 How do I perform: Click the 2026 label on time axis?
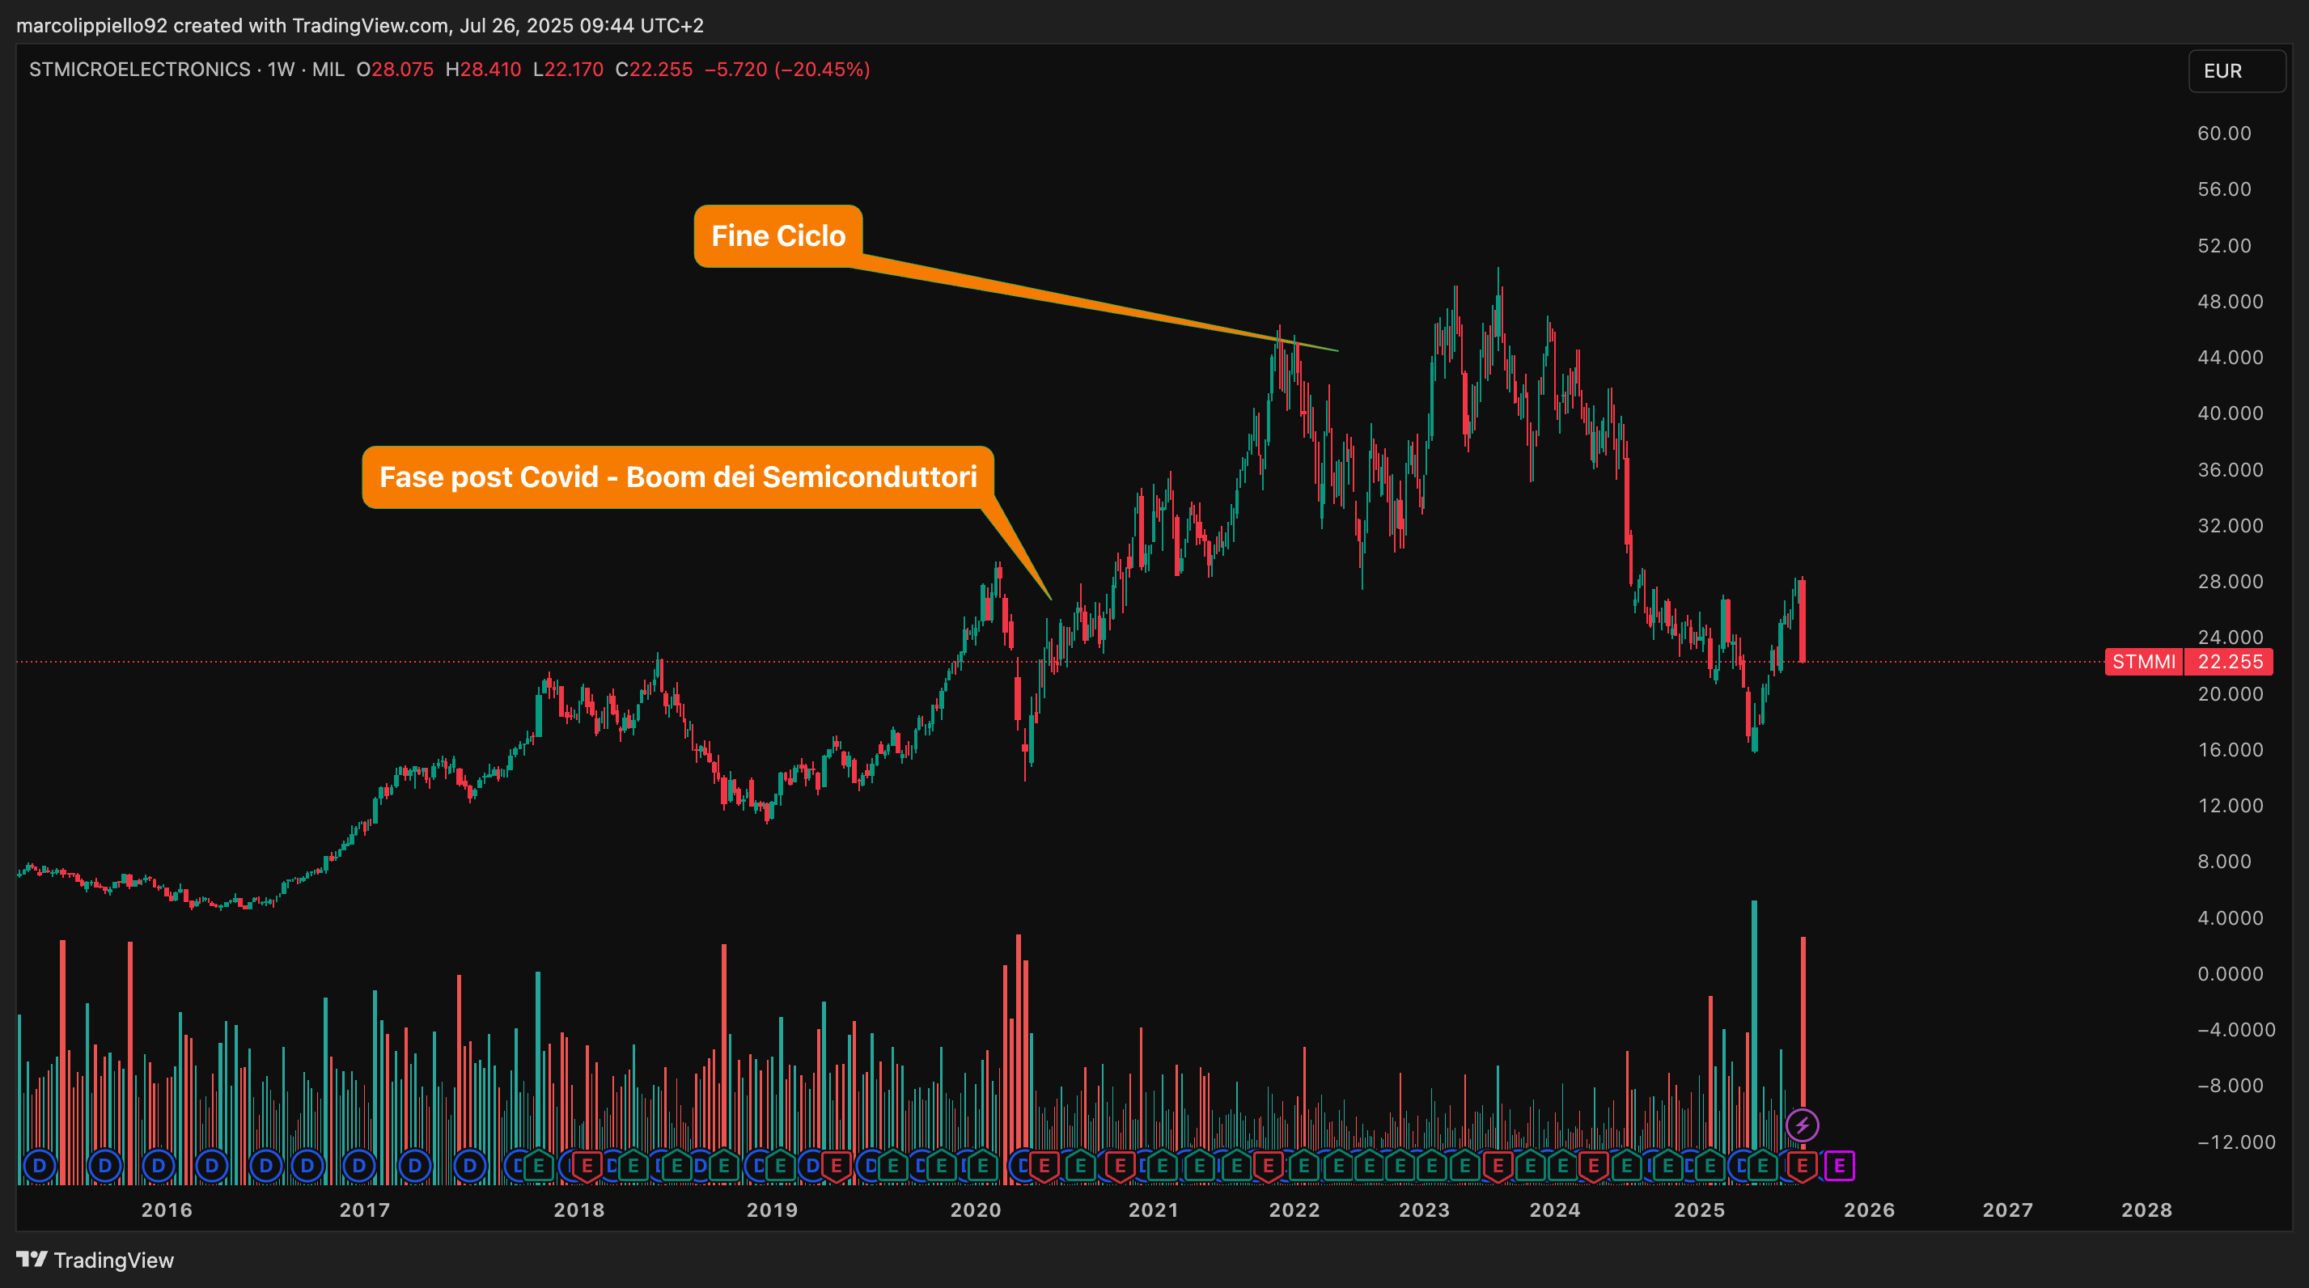1869,1210
